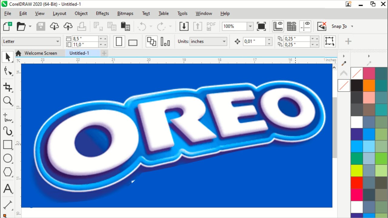This screenshot has width=388, height=218.
Task: Open the Layout menu
Action: point(59,13)
